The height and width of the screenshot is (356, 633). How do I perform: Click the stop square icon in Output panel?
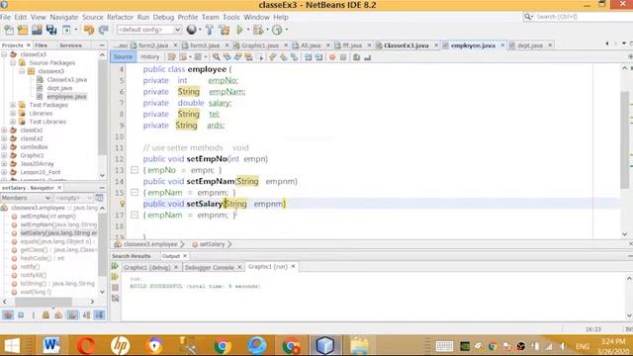pyautogui.click(x=115, y=288)
